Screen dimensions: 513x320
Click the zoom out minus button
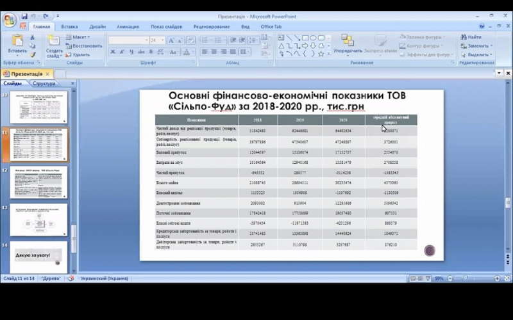click(x=450, y=278)
